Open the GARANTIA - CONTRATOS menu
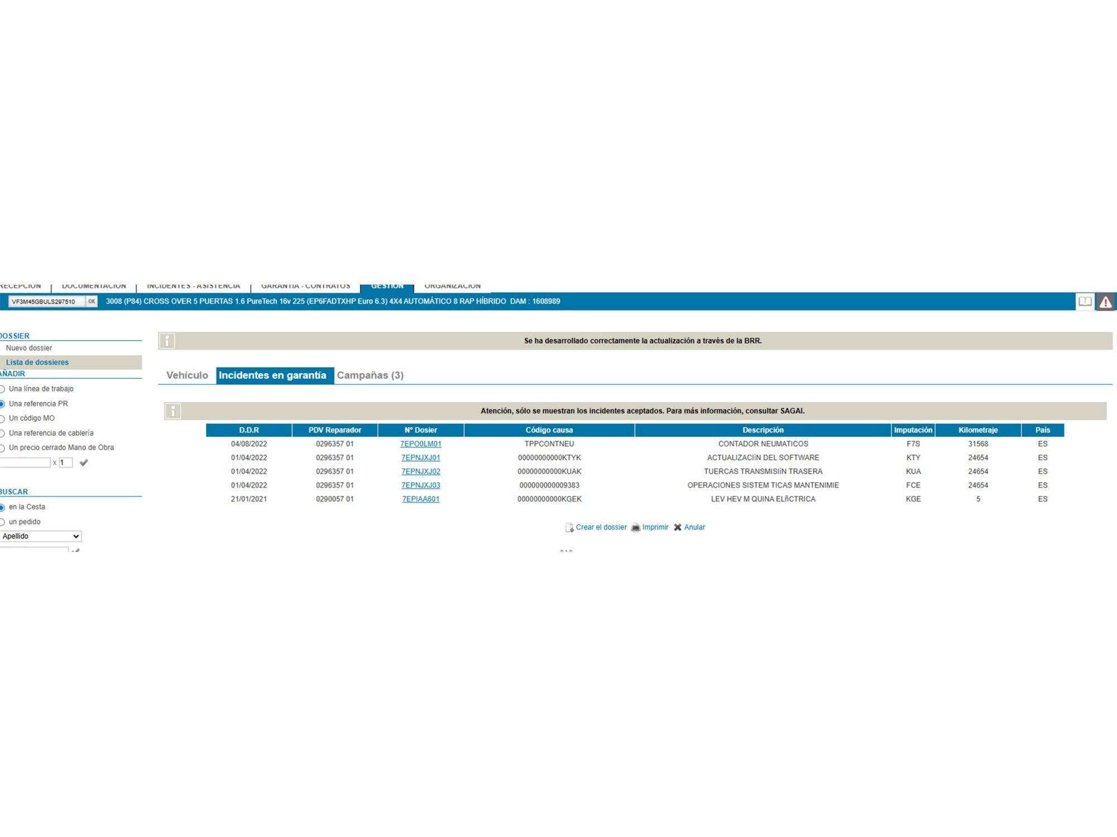The height and width of the screenshot is (837, 1117). [305, 286]
